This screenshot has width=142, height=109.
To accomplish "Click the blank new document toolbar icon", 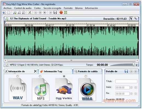I will 9,12.
